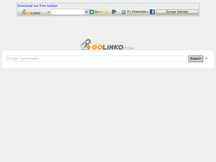The width and height of the screenshot is (216, 162).
Task: Expand the GoLinko logo dropdown arrow
Action: pos(48,12)
